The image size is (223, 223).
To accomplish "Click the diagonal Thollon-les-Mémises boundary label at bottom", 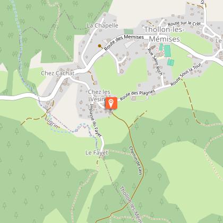I will click(131, 204).
